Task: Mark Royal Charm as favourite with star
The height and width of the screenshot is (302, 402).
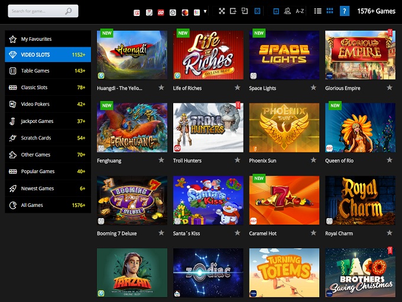Action: pyautogui.click(x=389, y=233)
